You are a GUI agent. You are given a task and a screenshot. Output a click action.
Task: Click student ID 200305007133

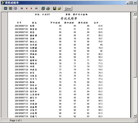tap(21, 104)
